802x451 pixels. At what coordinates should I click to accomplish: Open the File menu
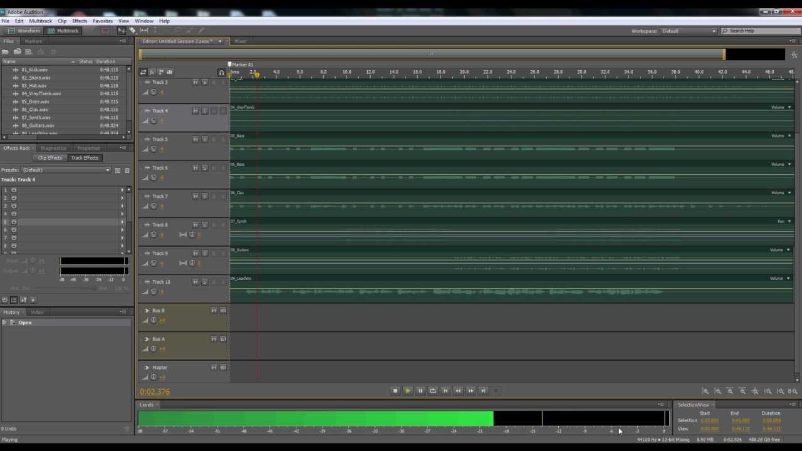[5, 21]
